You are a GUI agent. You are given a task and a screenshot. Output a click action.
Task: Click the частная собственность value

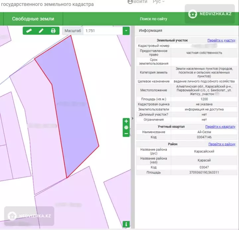tap(204, 53)
